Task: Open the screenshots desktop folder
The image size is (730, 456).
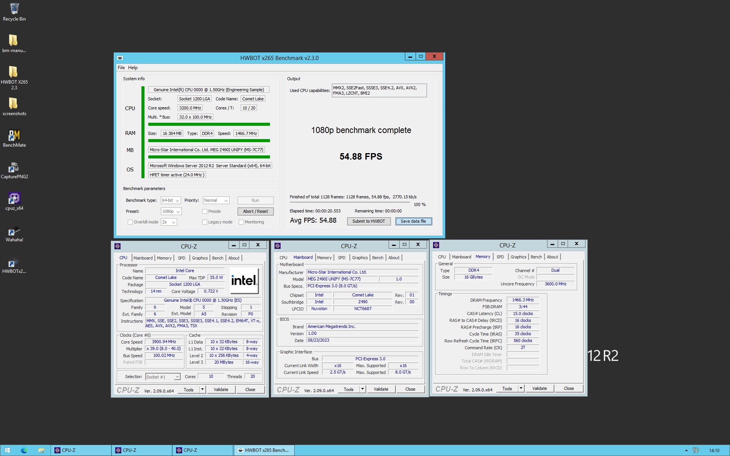Action: [14, 107]
